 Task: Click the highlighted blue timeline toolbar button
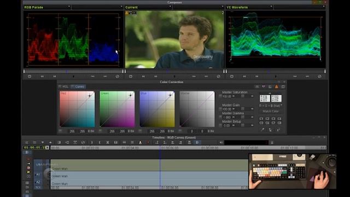pyautogui.click(x=197, y=142)
